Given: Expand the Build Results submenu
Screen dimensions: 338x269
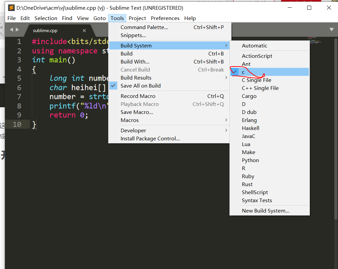Looking at the screenshot, I should click(169, 78).
